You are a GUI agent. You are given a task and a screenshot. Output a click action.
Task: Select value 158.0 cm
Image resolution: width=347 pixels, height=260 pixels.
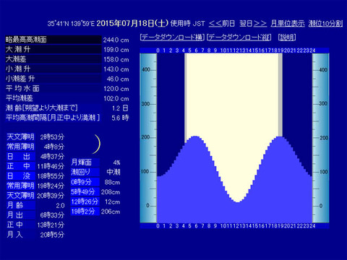(116, 59)
